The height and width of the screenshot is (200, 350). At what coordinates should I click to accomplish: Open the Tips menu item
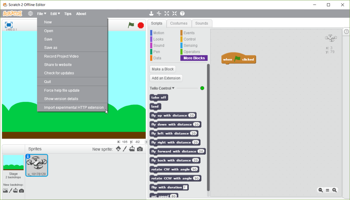(x=68, y=14)
